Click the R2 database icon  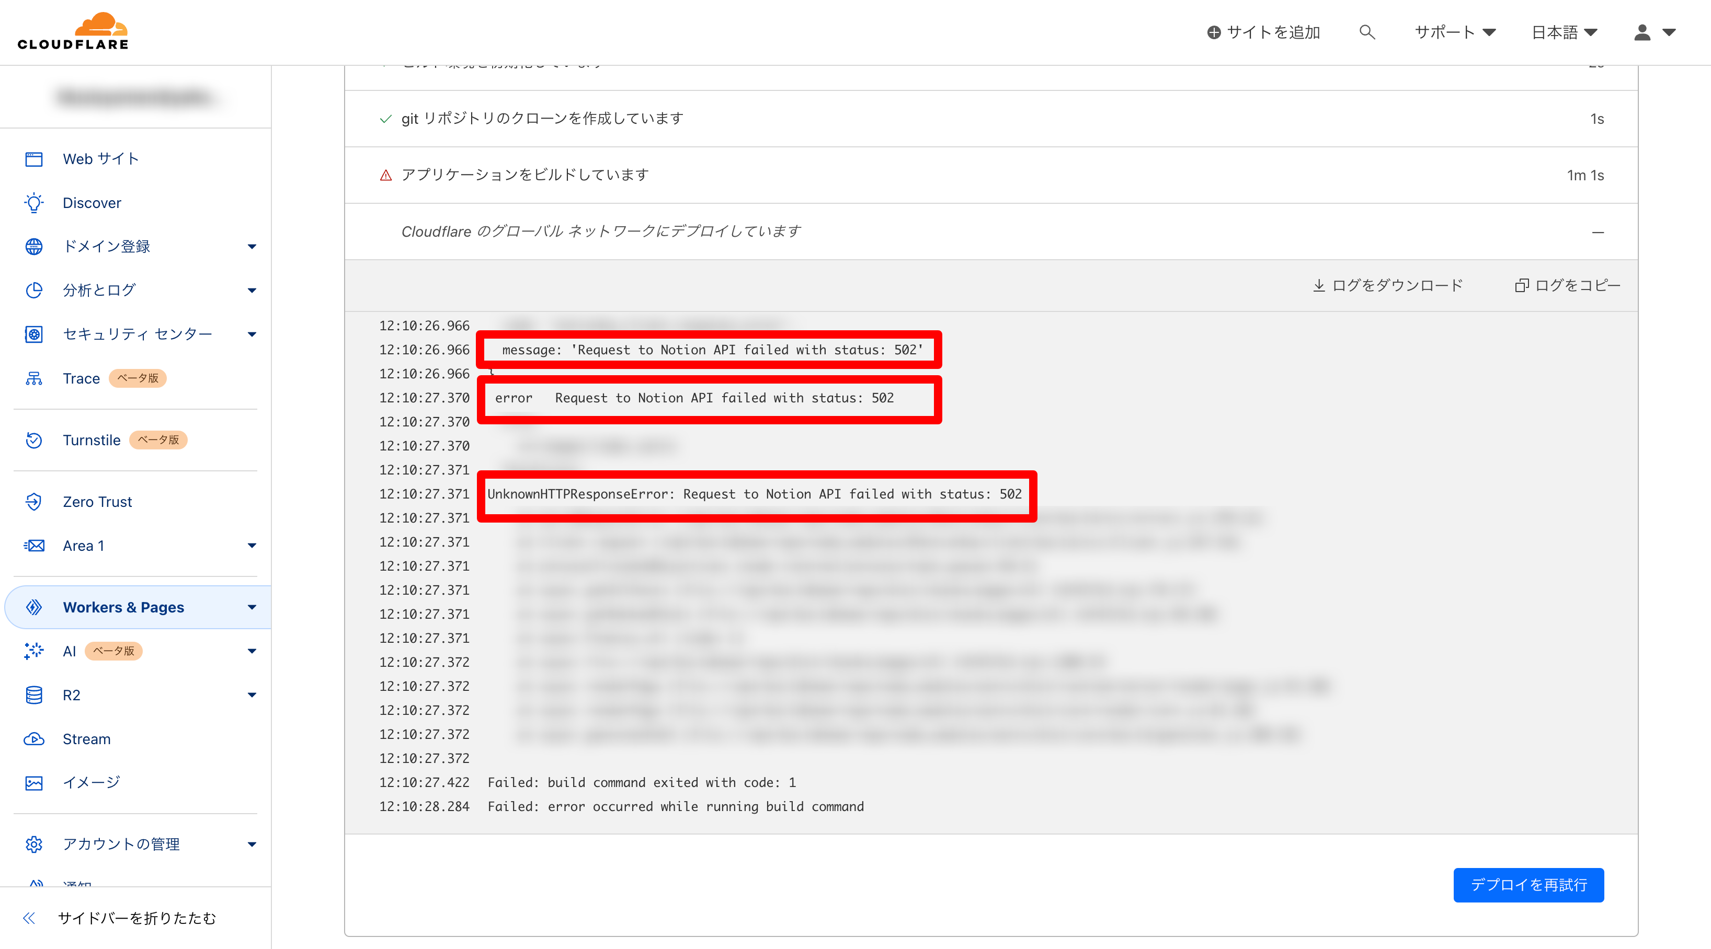click(34, 695)
